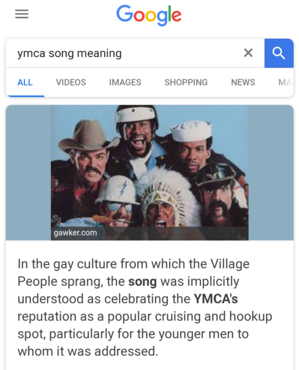Tap the blue-gray area left of the photo
Screen dimensions: 299x370
[x=28, y=173]
